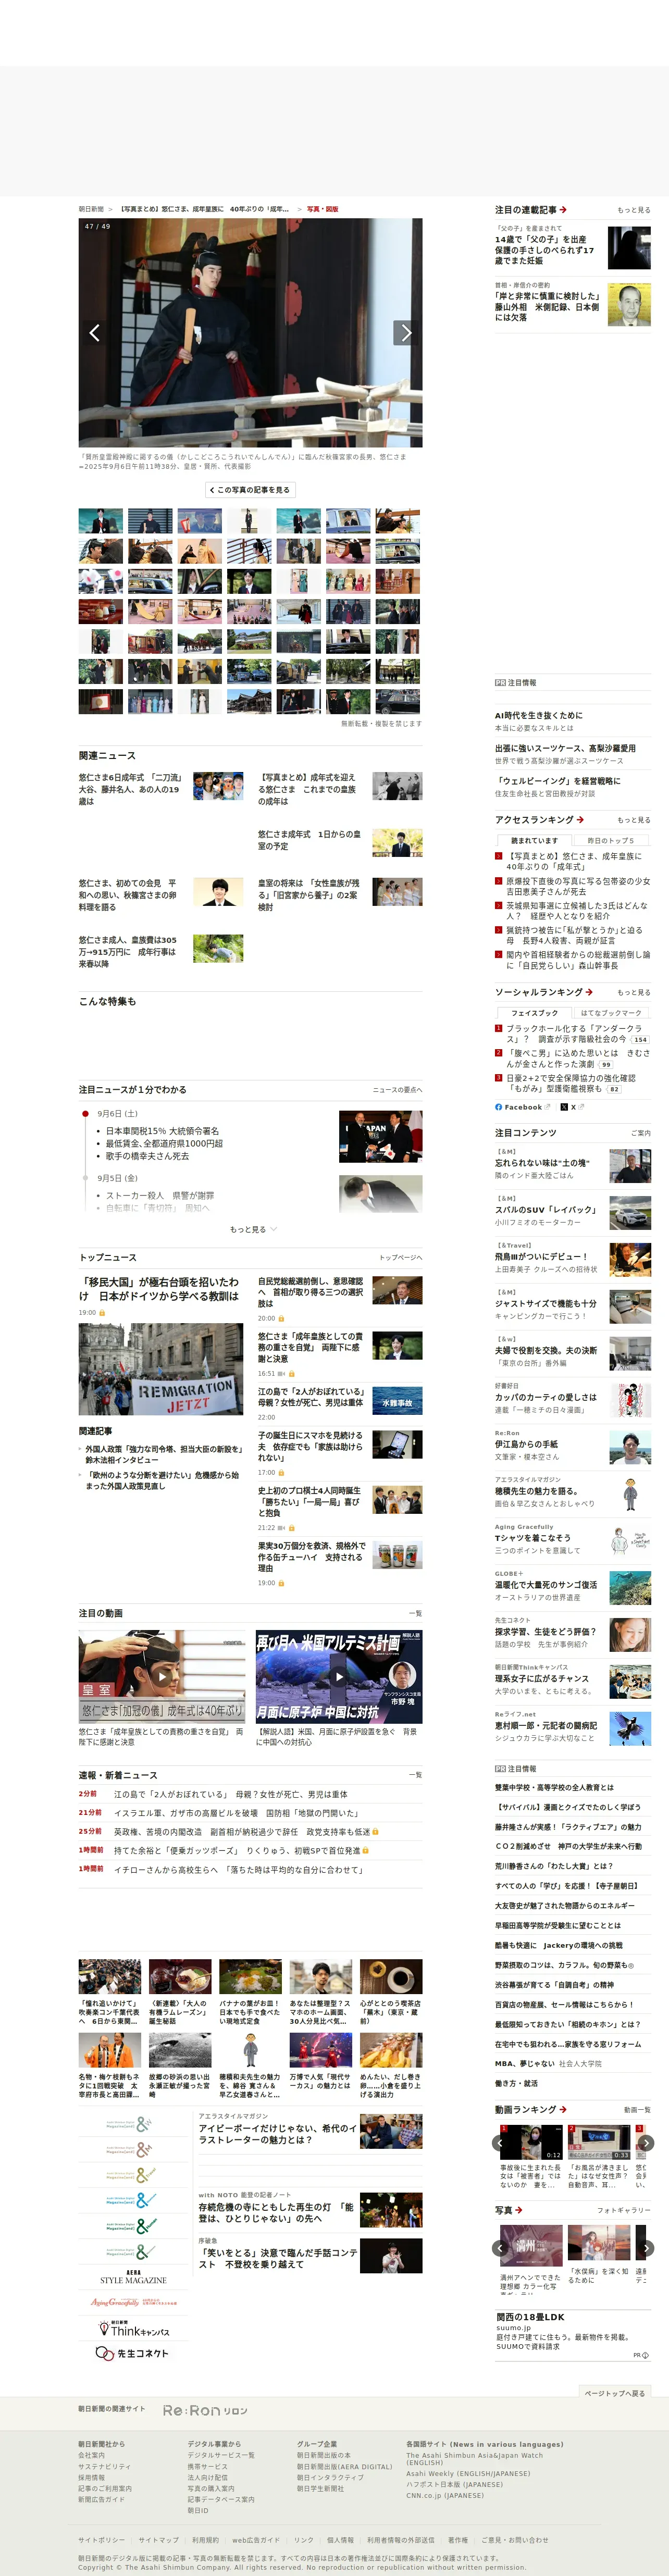
Task: Open 「移民大国」が極右台頭を招いたわけ headline
Action: coord(159,1288)
